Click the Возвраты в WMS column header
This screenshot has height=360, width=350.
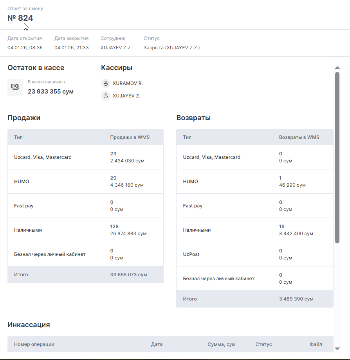[299, 137]
